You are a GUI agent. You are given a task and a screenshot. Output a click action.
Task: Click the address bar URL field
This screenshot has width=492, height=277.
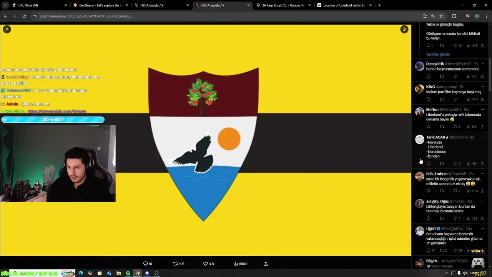(x=227, y=16)
